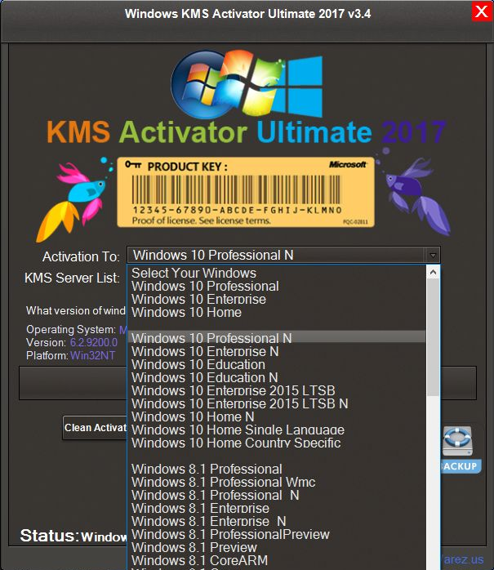Choose Windows 10 Enterprise 2015 LTSB N
This screenshot has height=570, width=494.
[x=277, y=403]
